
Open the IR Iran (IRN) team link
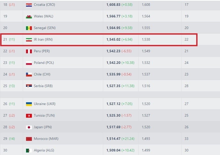click(43, 40)
